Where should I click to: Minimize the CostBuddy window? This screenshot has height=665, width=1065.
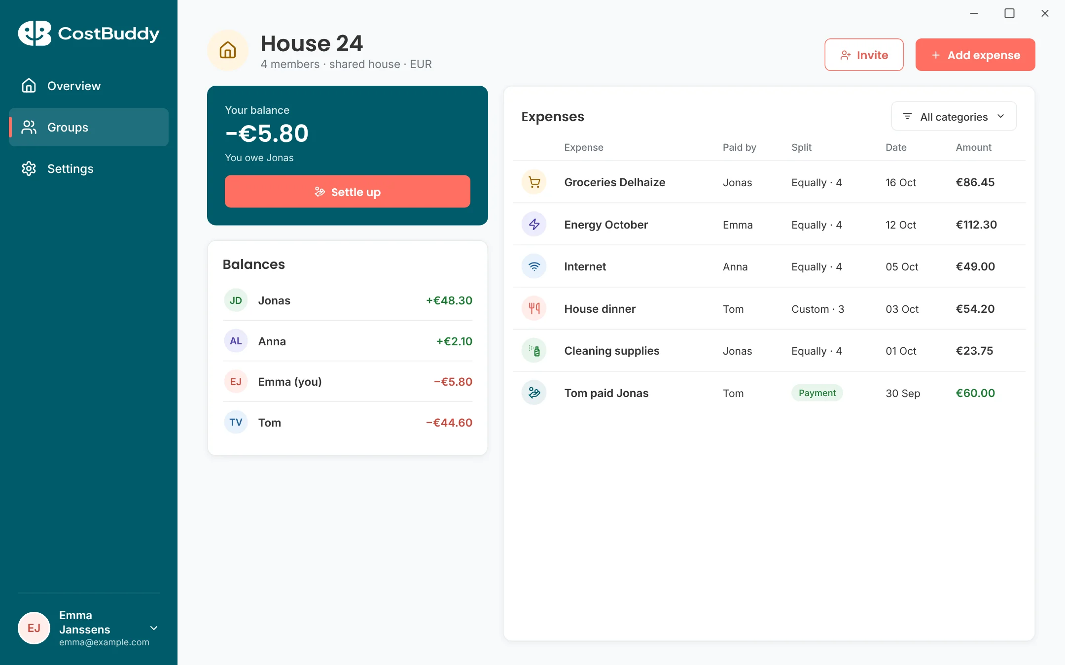tap(974, 13)
